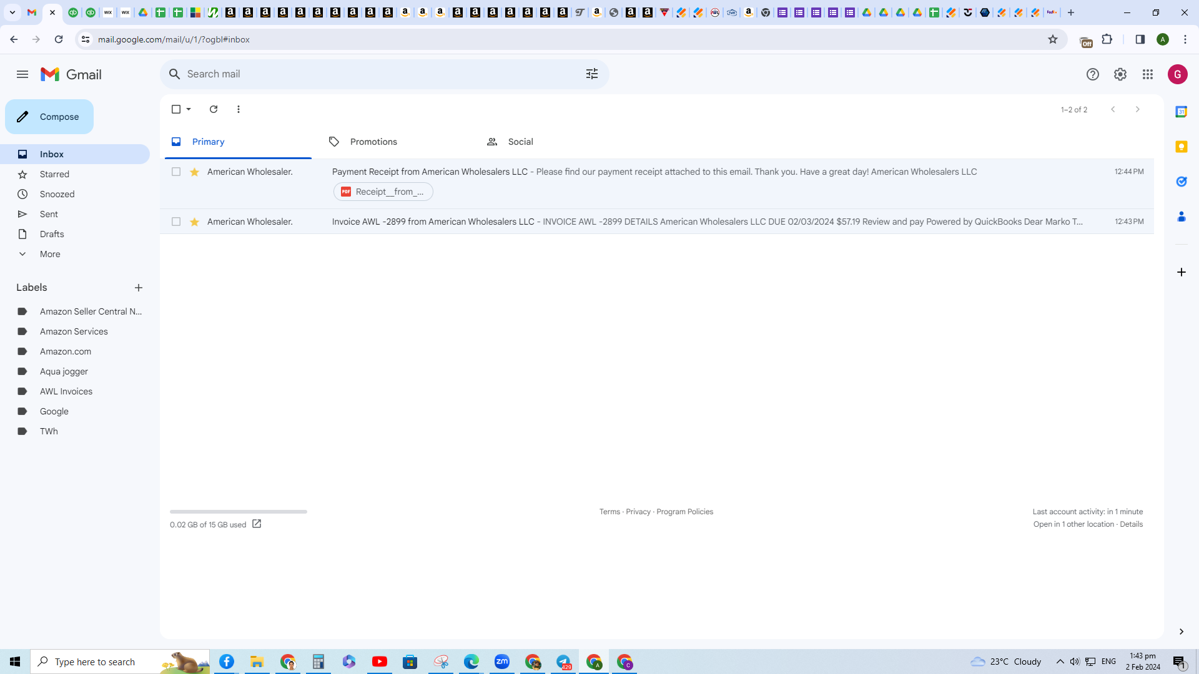The width and height of the screenshot is (1199, 674).
Task: Open account activity Details link
Action: tap(1131, 524)
